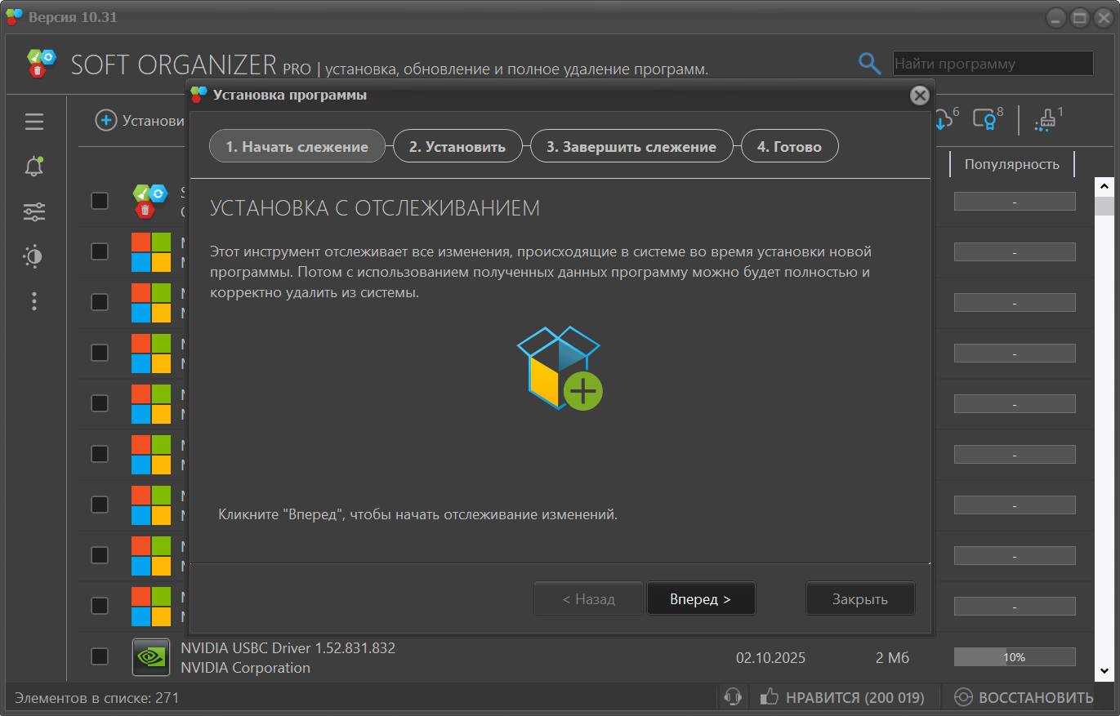Click the Soft Organizer hexagon icon in the list
Screen dimensions: 1120x716
pyautogui.click(x=151, y=201)
